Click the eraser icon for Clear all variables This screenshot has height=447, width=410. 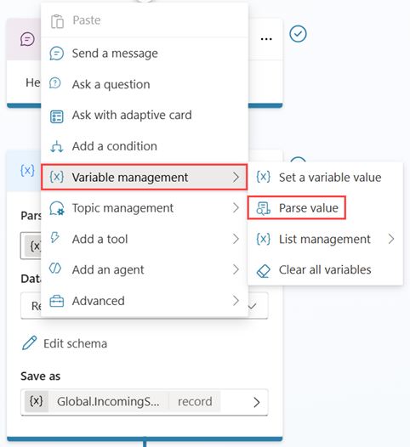tap(263, 270)
